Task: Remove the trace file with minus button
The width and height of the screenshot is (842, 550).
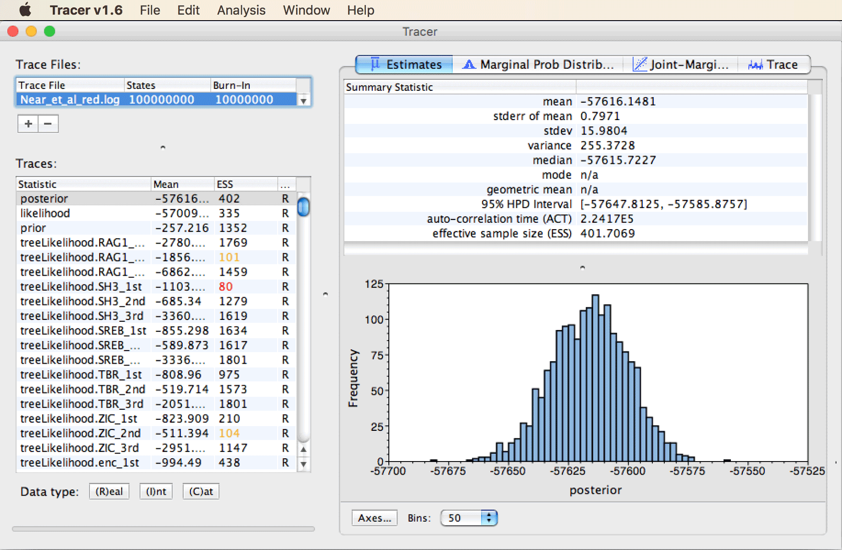Action: (x=48, y=124)
